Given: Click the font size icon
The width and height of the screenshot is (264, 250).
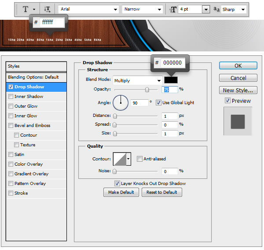Looking at the screenshot, I should (x=173, y=9).
